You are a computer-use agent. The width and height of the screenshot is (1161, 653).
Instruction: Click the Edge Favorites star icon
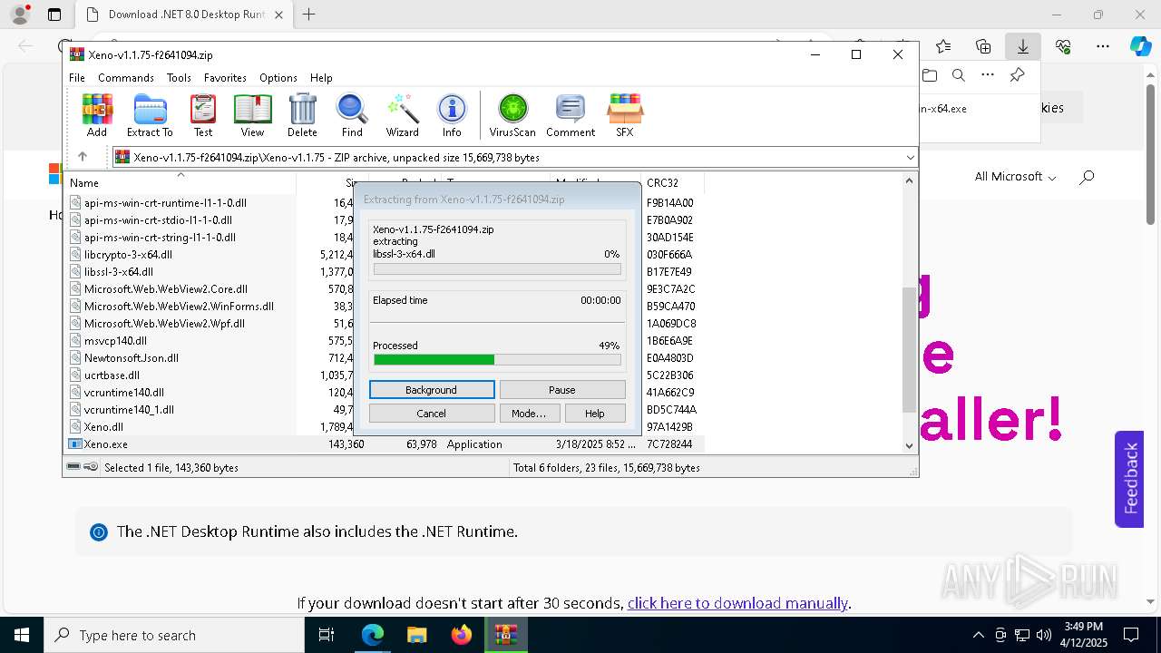click(943, 46)
